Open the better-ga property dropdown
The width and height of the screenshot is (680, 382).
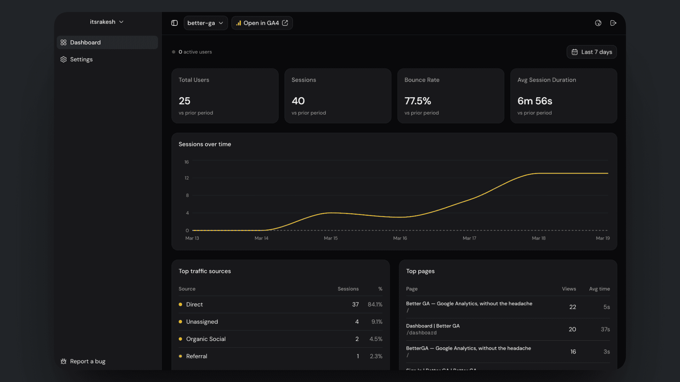click(x=205, y=23)
